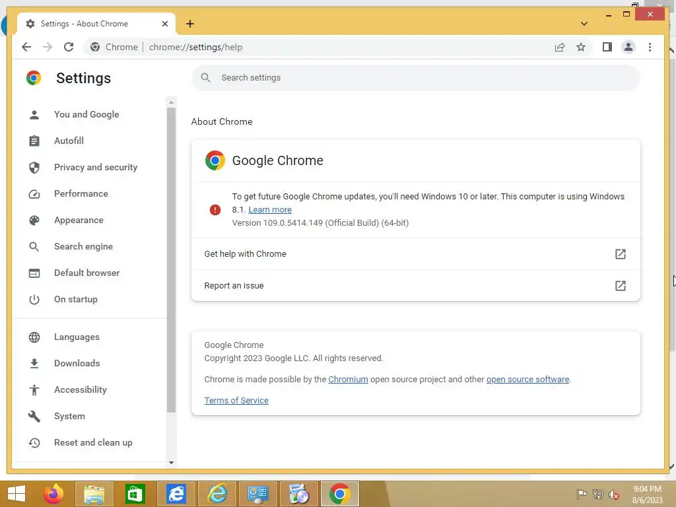Select System in sidebar
This screenshot has width=676, height=507.
(x=69, y=417)
